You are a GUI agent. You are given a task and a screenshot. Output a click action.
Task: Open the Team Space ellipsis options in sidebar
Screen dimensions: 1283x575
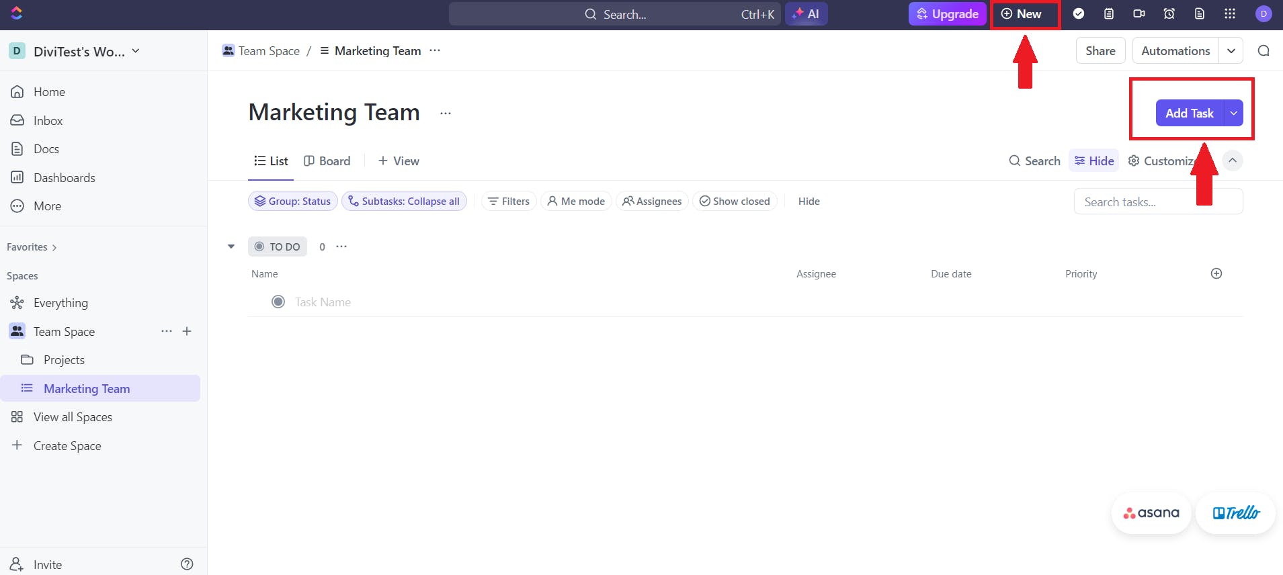tap(167, 331)
